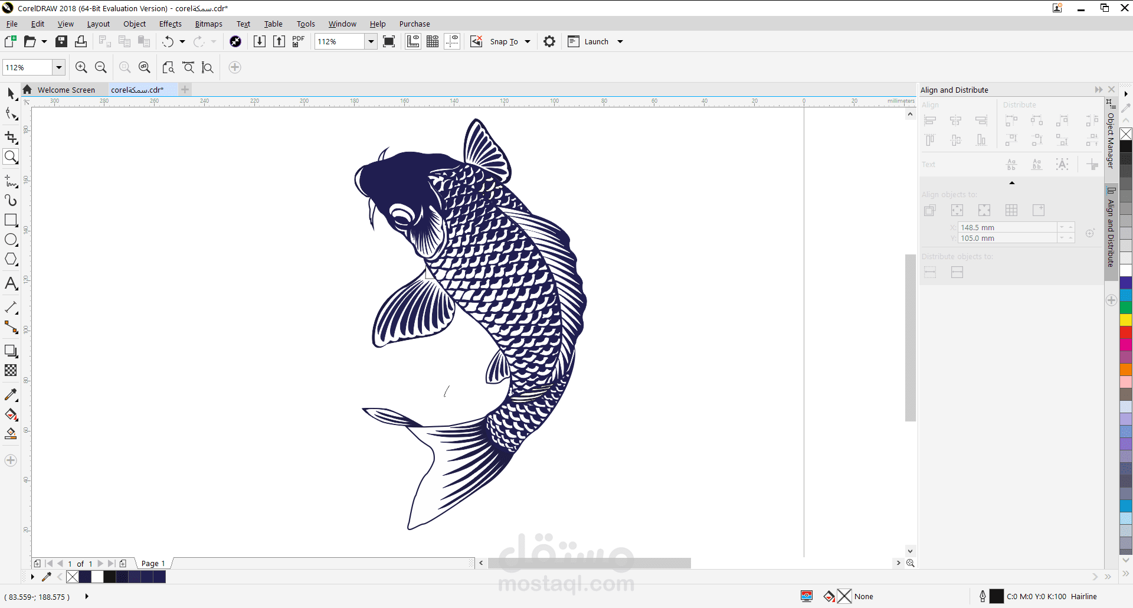Click the Snap To button
The height and width of the screenshot is (608, 1133).
click(505, 41)
